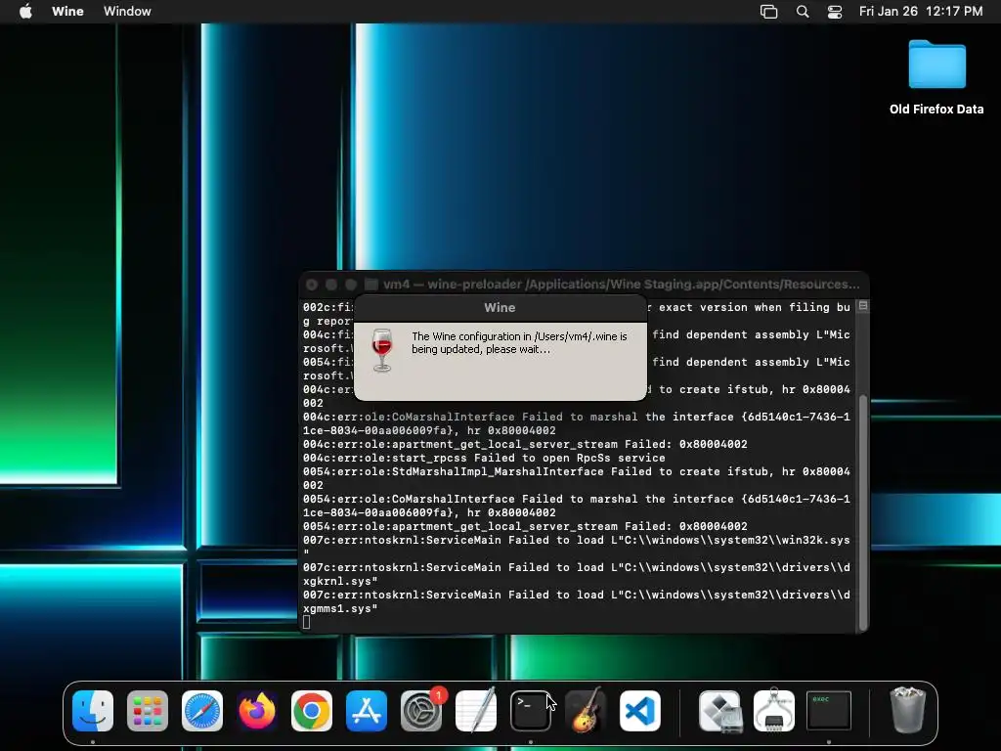The width and height of the screenshot is (1001, 751).
Task: Click the Wine dialog title bar
Action: click(x=500, y=308)
